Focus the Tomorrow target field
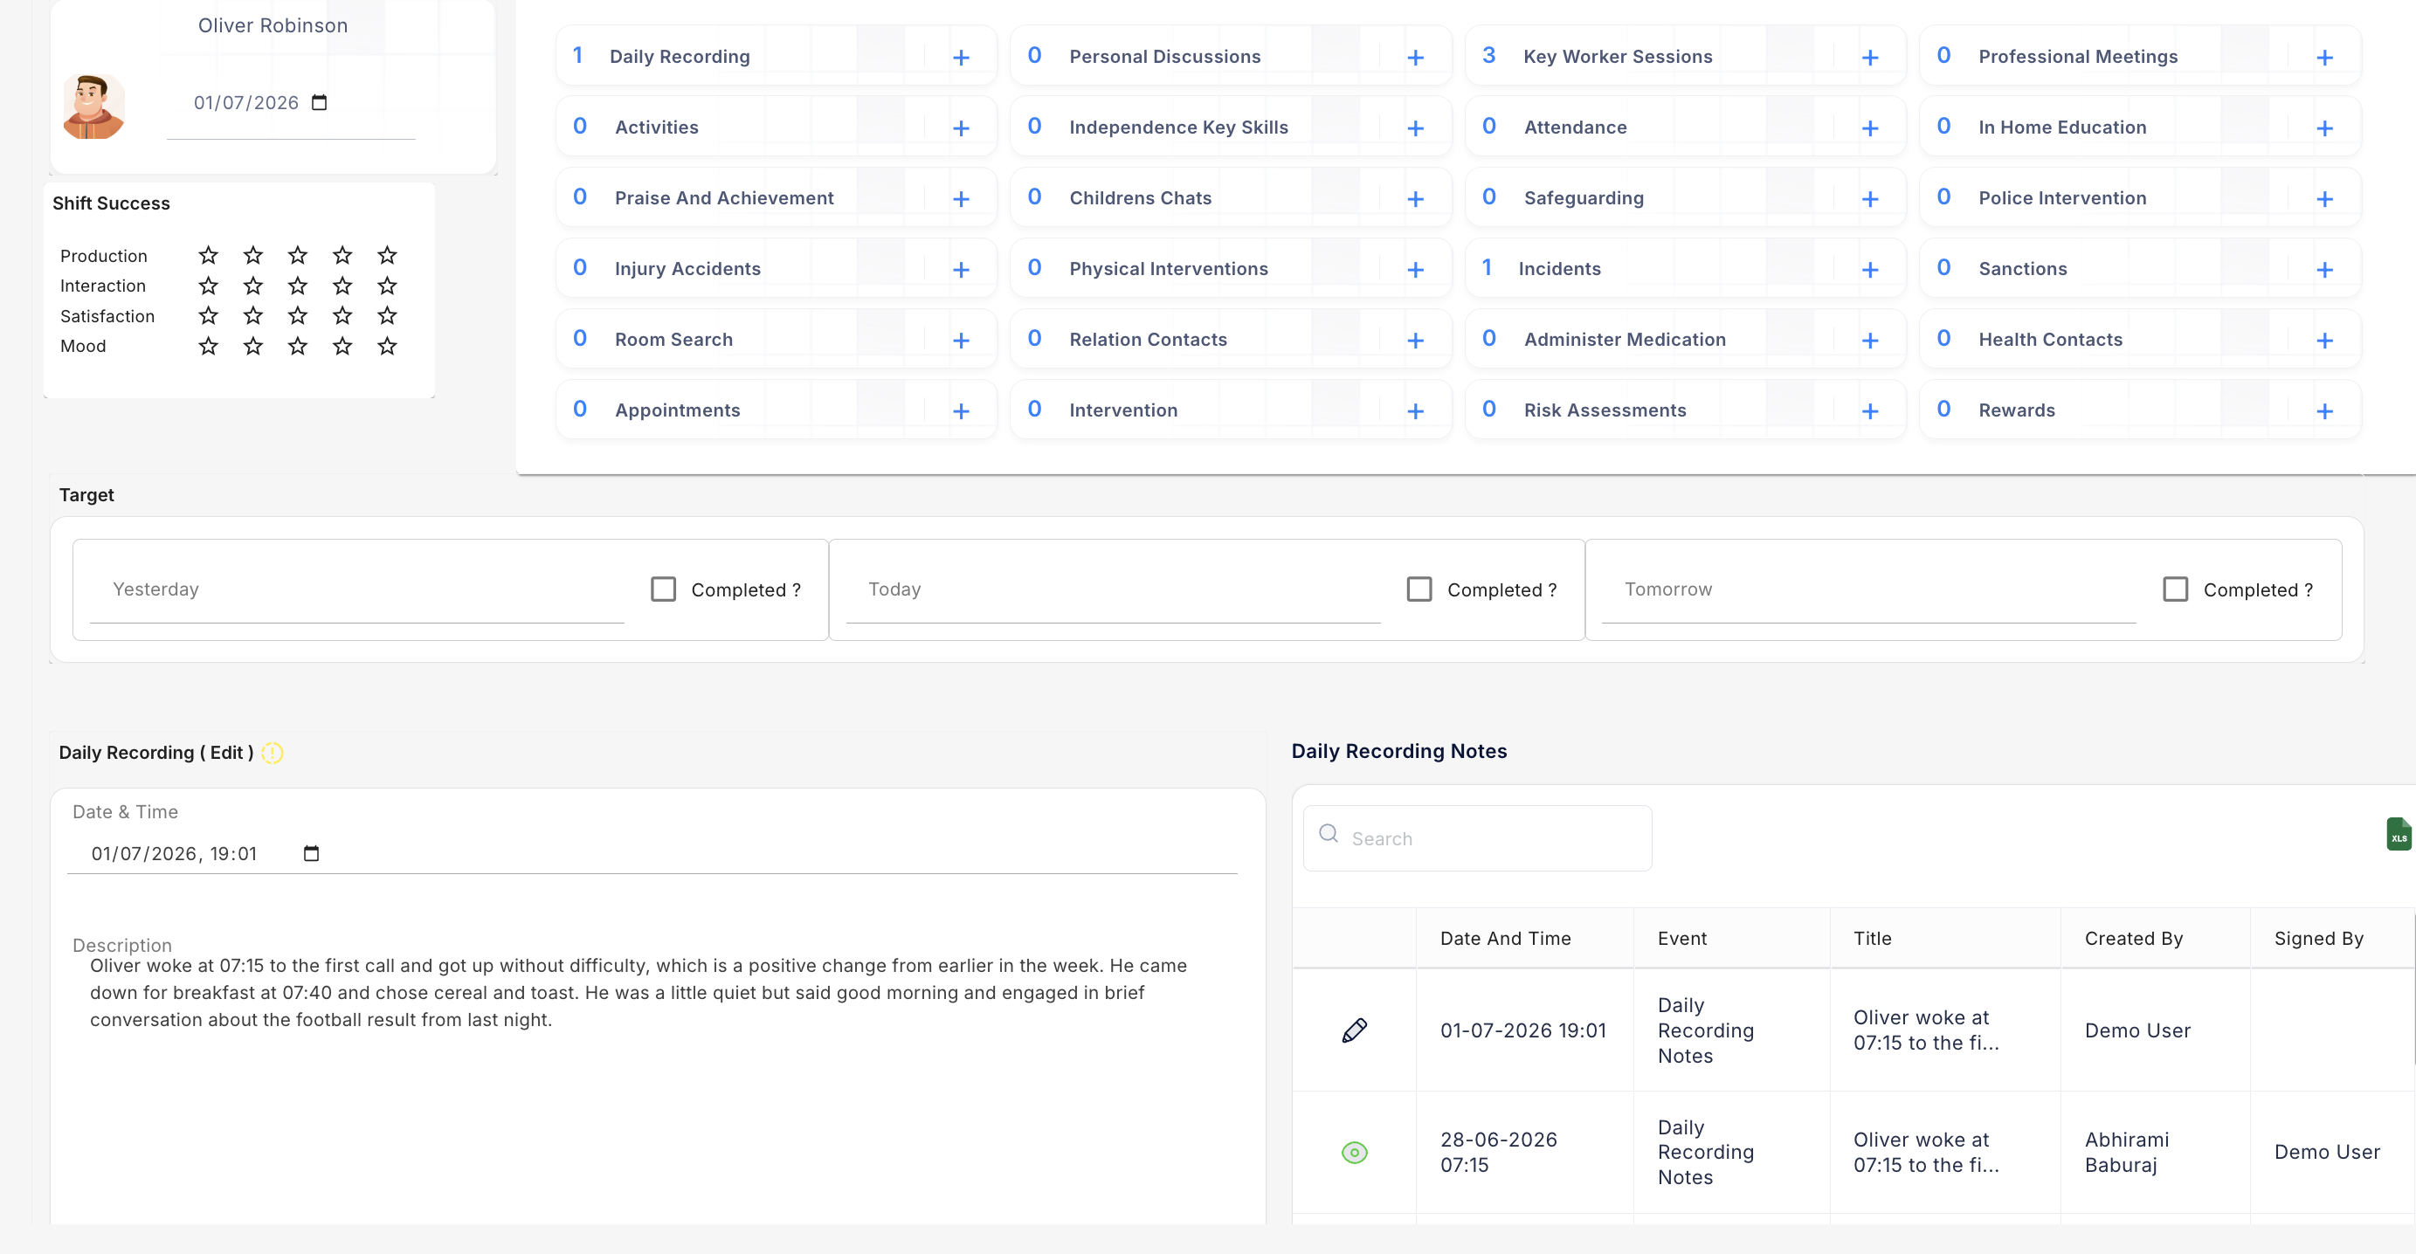This screenshot has width=2416, height=1254. coord(1868,589)
